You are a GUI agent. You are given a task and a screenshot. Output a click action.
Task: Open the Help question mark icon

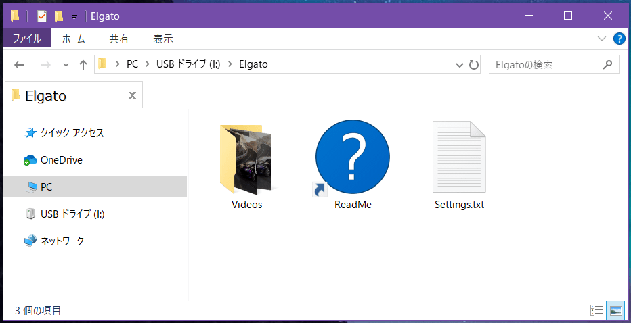click(x=619, y=39)
